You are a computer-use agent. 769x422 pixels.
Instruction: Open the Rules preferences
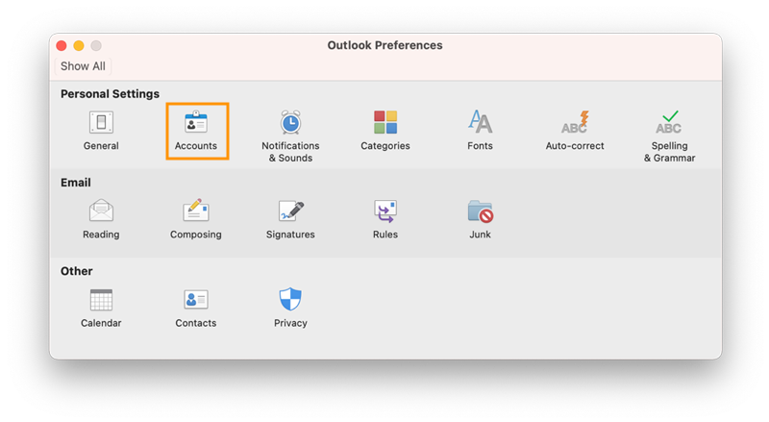pos(385,219)
